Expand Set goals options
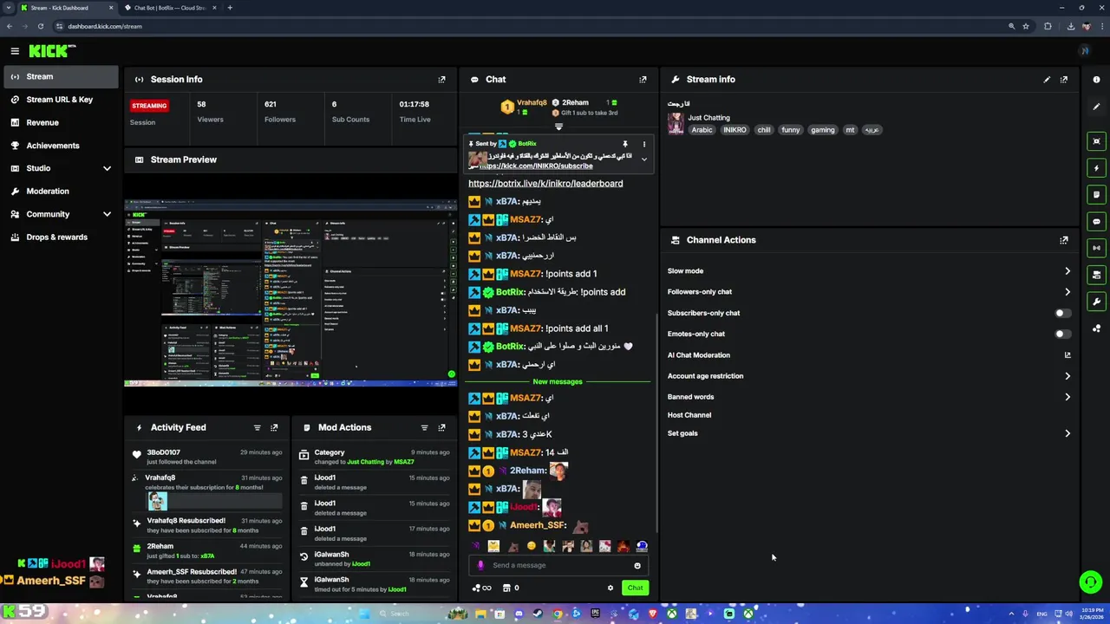1110x624 pixels. [x=1068, y=433]
